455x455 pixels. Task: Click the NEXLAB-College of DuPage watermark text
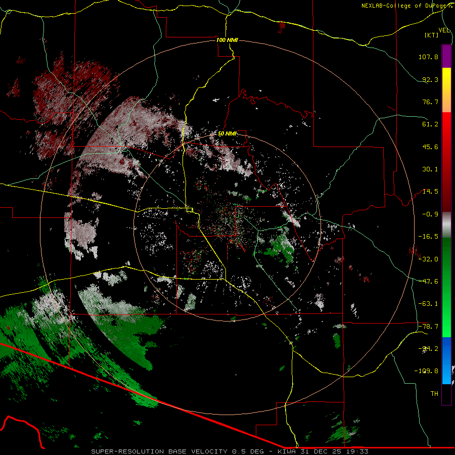pos(406,6)
